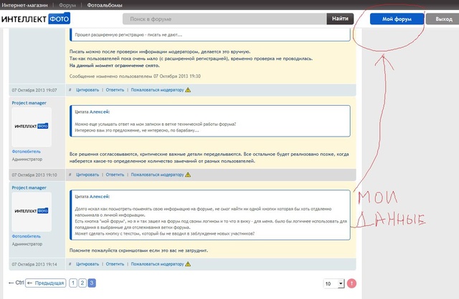Click warning icon in the 19:14 post
The height and width of the screenshot is (299, 459).
click(188, 264)
